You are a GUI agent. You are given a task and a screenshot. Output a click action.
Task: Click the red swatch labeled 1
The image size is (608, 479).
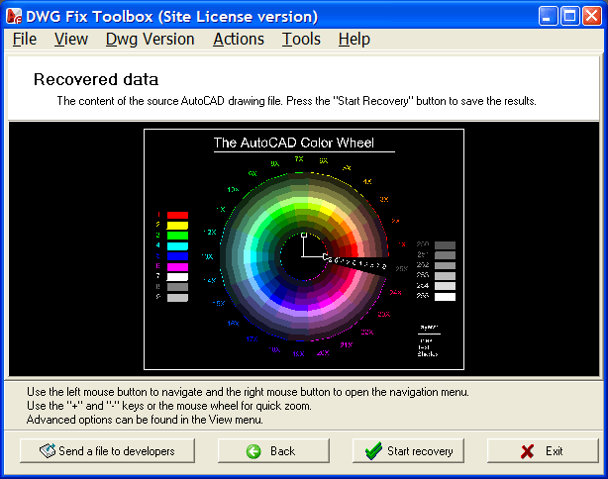pyautogui.click(x=177, y=215)
